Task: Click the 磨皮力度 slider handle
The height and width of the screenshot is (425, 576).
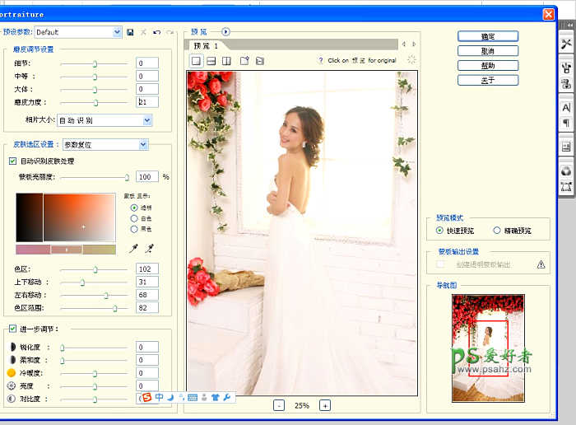Action: (x=96, y=103)
